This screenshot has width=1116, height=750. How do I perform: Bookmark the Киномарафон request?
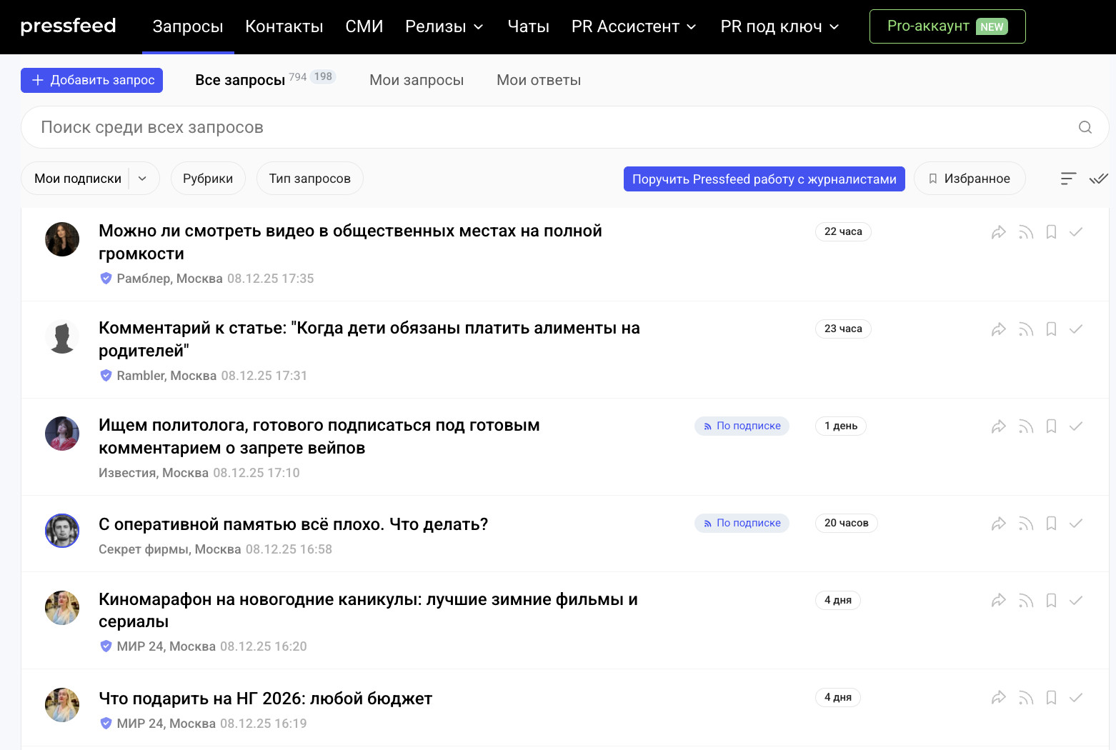pos(1051,601)
